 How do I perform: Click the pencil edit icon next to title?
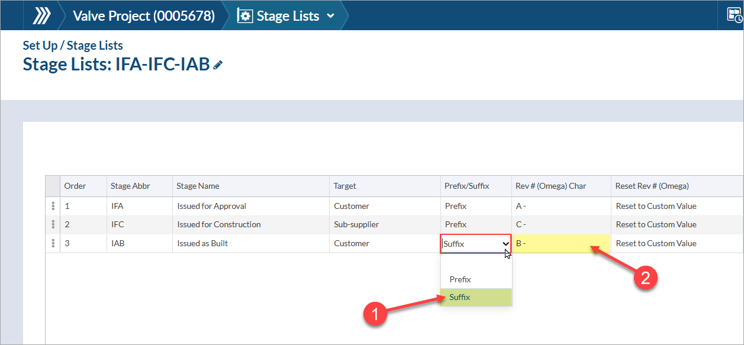(218, 65)
